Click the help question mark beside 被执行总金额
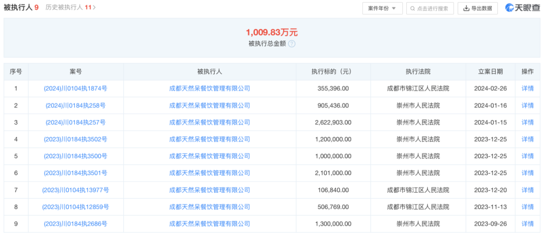Viewport: 543px width, 236px height. point(292,44)
